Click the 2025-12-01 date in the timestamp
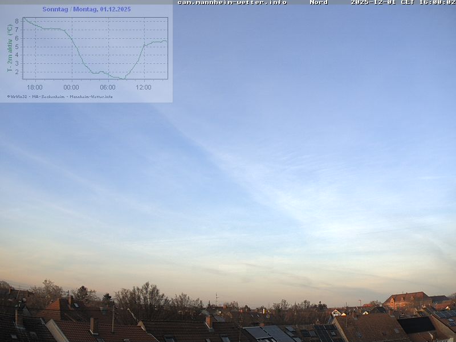Image resolution: width=456 pixels, height=342 pixels. (x=373, y=2)
